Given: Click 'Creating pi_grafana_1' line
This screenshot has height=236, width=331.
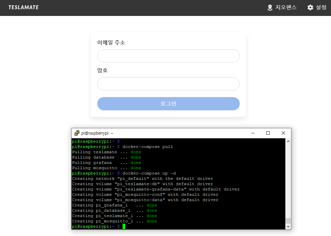Looking at the screenshot, I should (x=115, y=205).
